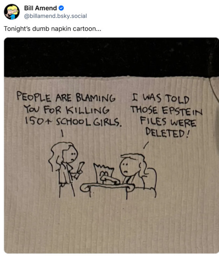Open the napkin cartoon image in full view

click(x=111, y=146)
